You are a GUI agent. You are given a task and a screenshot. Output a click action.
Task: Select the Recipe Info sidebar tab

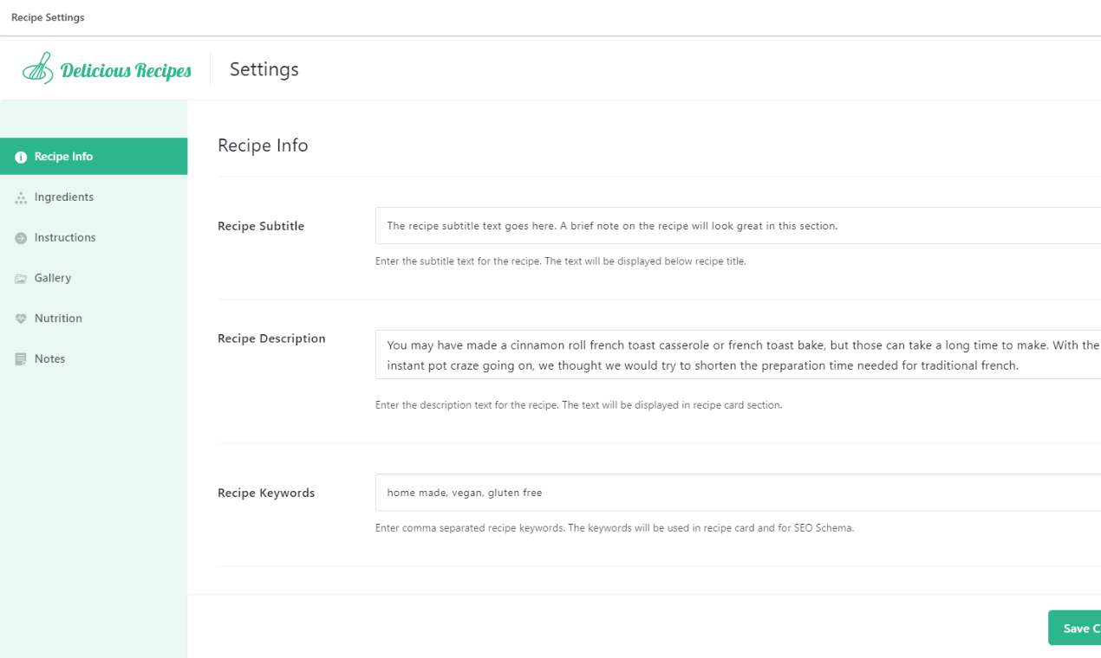(94, 157)
